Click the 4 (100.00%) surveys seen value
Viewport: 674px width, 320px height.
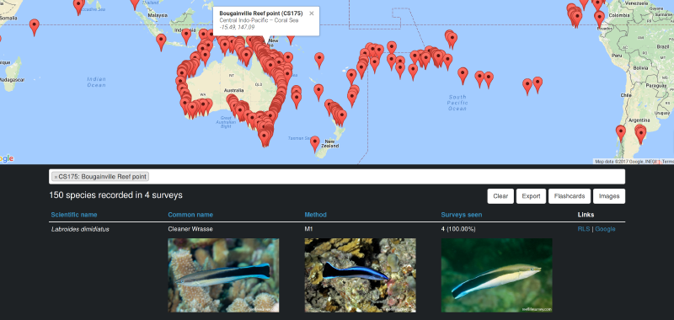click(458, 229)
